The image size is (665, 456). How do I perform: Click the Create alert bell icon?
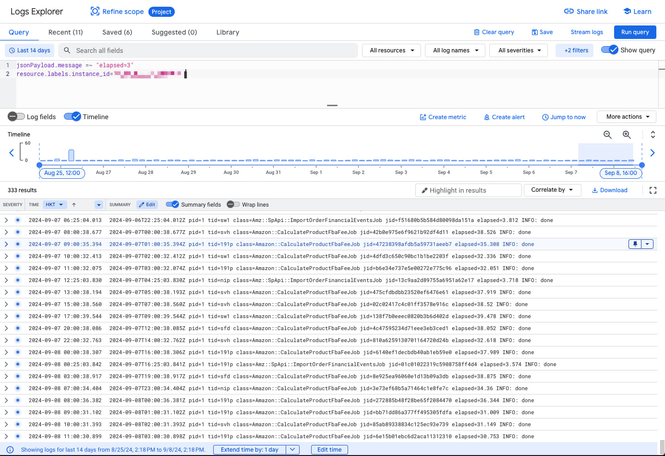pos(487,117)
